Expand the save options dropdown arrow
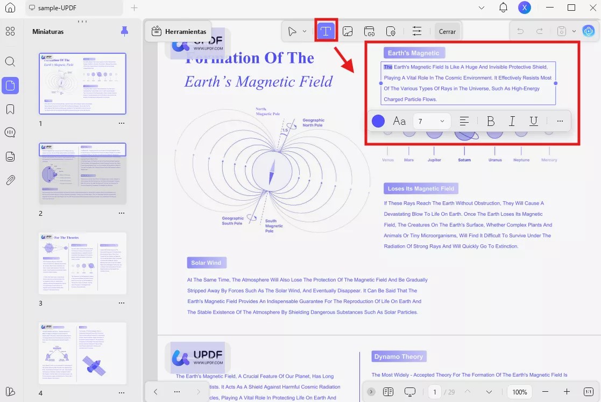Screen dimensions: 601x402 [574, 31]
